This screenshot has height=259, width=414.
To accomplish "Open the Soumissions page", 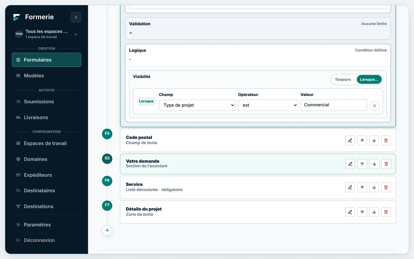I will [x=47, y=101].
